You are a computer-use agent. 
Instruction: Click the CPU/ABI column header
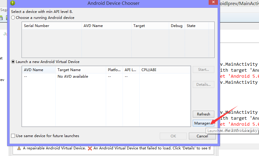(165, 70)
